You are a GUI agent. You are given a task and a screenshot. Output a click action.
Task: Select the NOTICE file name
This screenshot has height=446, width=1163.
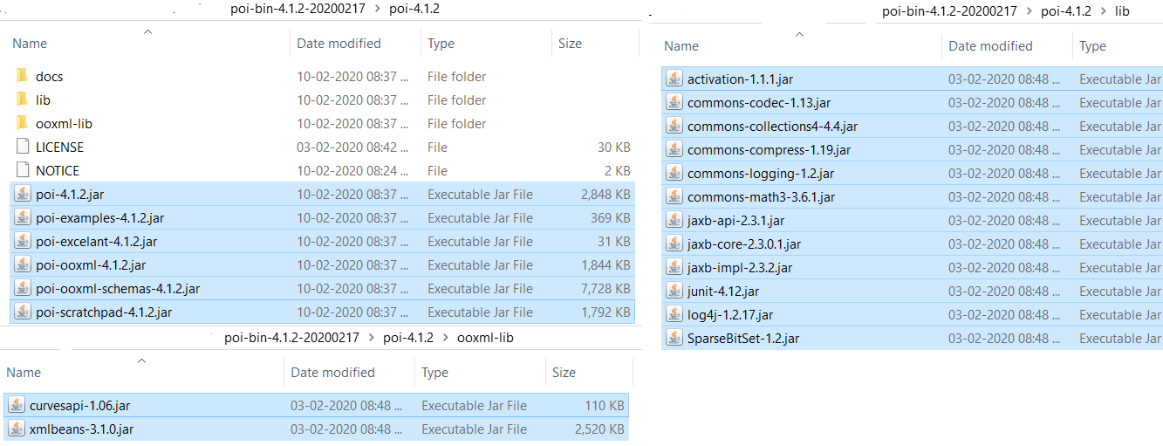(58, 170)
